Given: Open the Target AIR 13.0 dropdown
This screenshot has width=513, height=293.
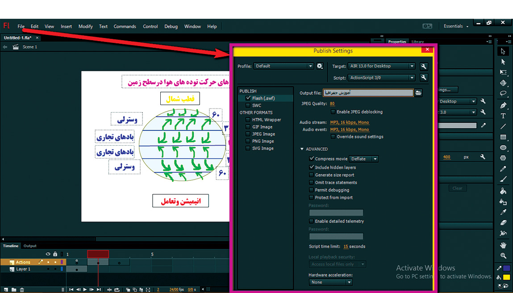Looking at the screenshot, I should click(x=382, y=66).
